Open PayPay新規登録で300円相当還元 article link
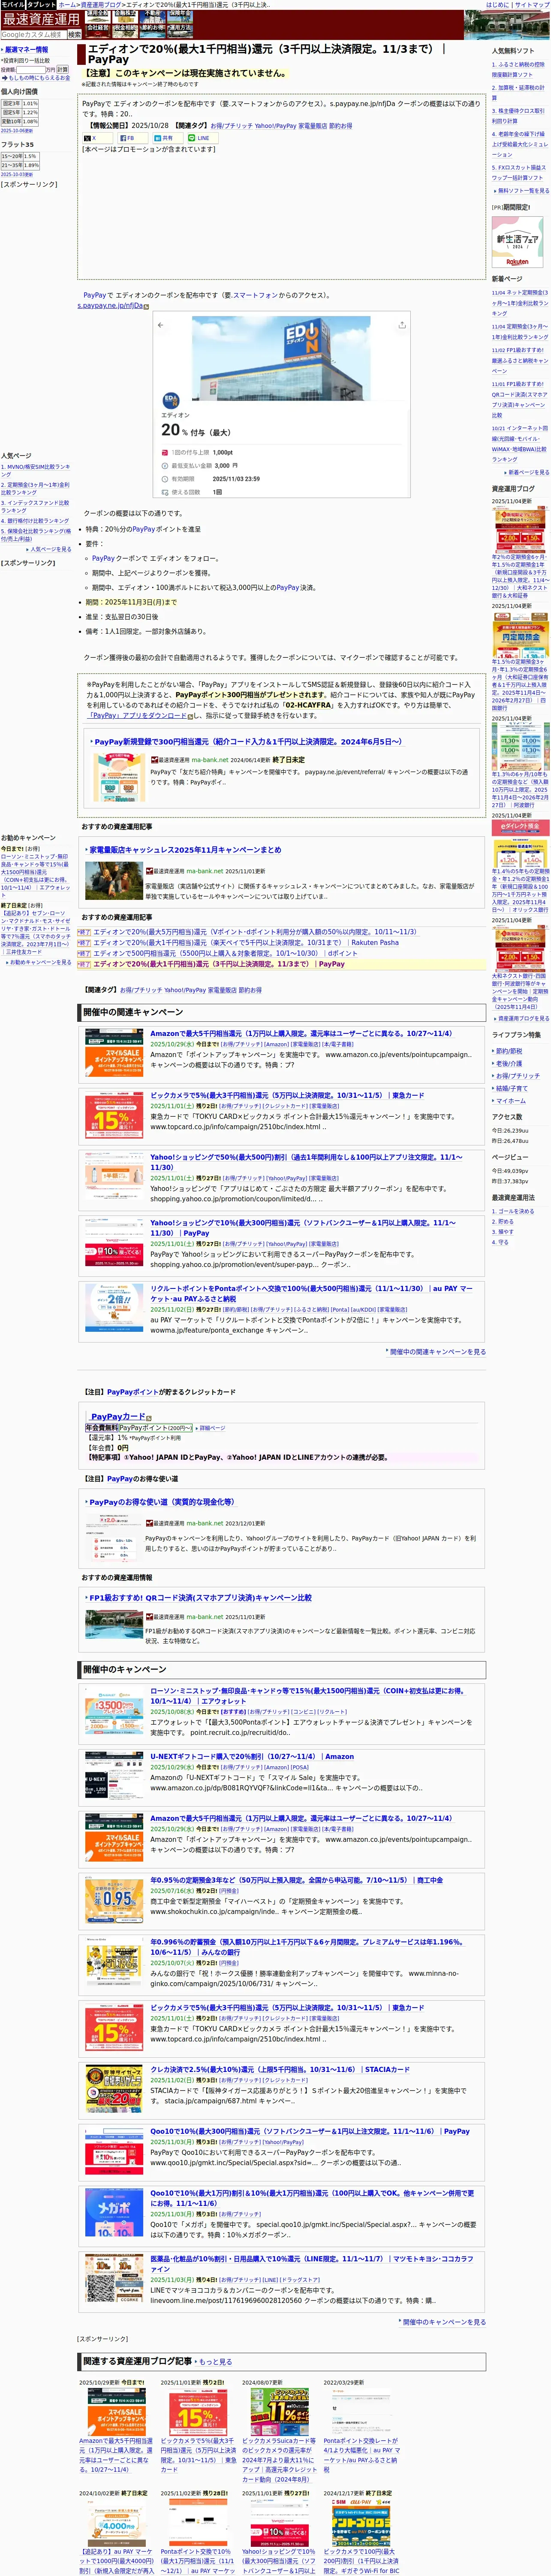This screenshot has width=551, height=2576. click(x=247, y=742)
